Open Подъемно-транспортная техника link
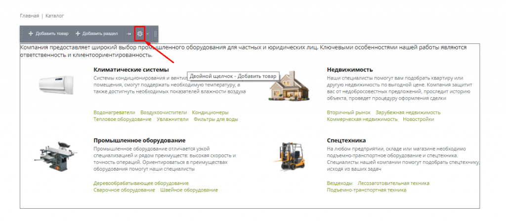Viewport: 506px width, 223px height. (x=366, y=190)
